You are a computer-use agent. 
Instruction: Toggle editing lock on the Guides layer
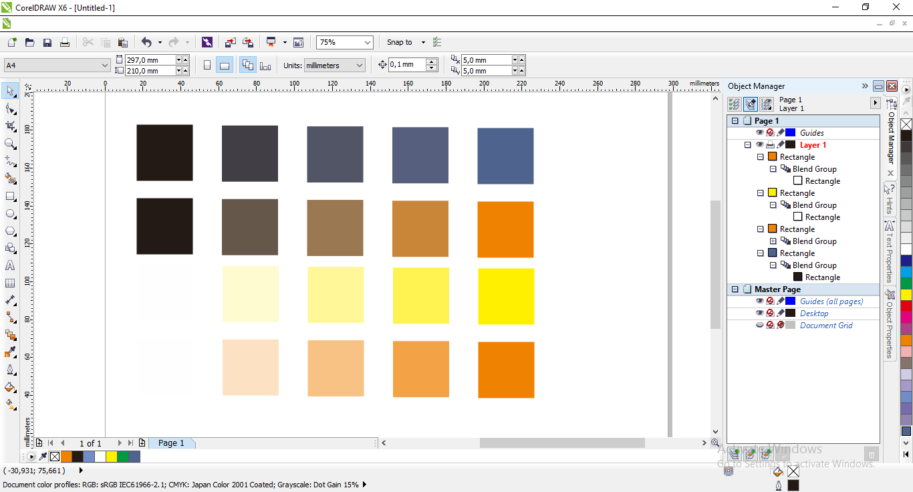pos(779,132)
